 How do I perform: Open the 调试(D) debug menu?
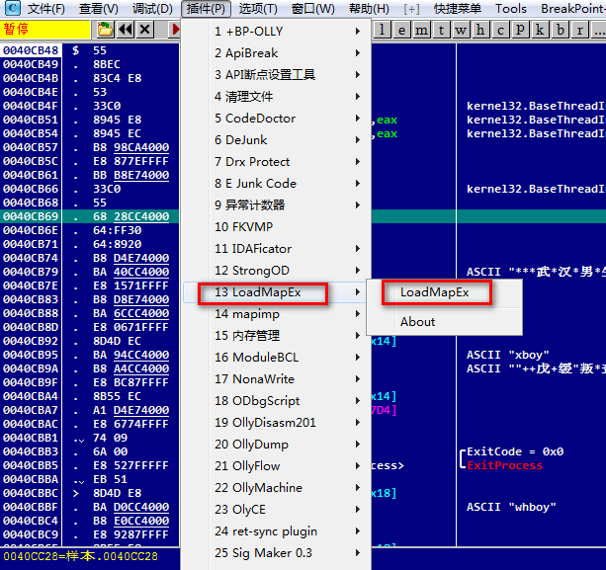152,9
